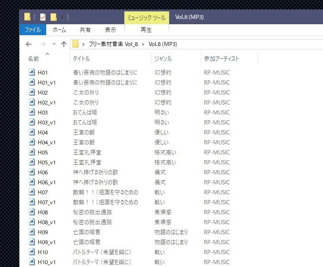The width and height of the screenshot is (323, 267).
Task: Click the folder icon at title bar left
Action: (x=27, y=17)
